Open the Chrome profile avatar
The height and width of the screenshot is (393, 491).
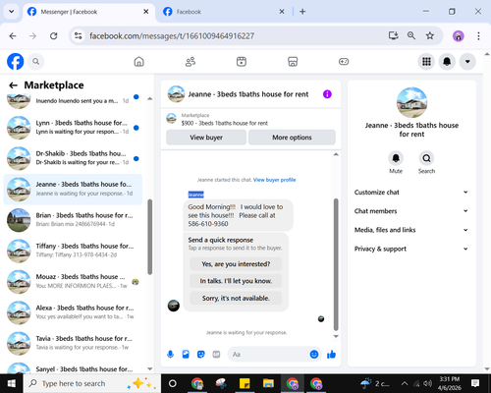[x=459, y=35]
